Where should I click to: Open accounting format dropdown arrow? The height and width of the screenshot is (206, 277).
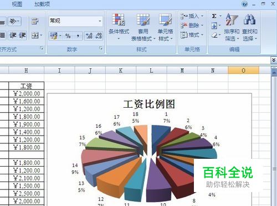(x=60, y=36)
